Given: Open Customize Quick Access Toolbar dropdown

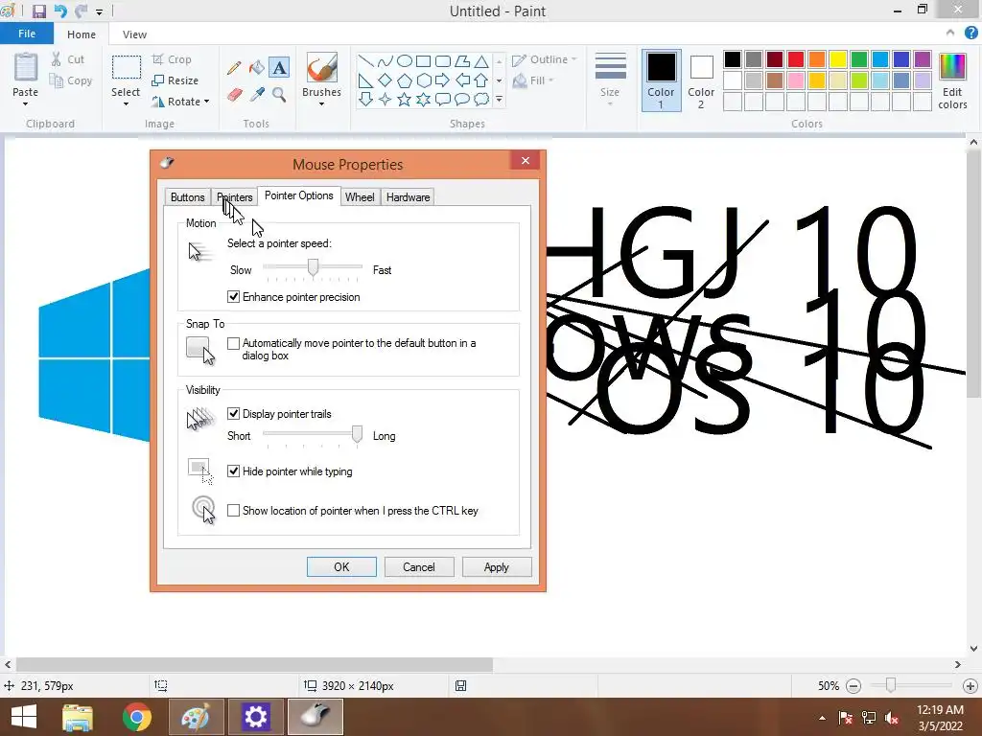Looking at the screenshot, I should click(x=100, y=11).
